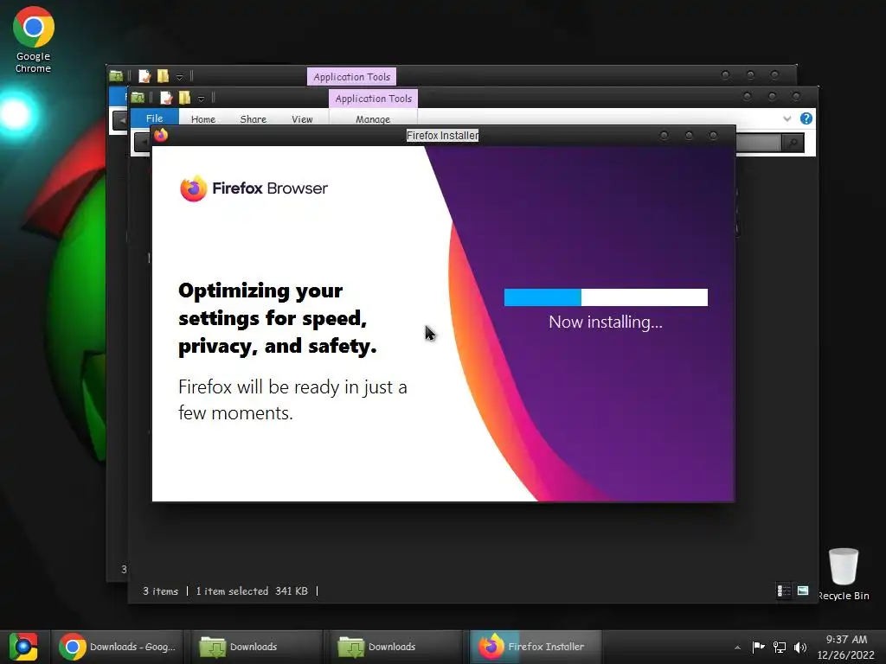This screenshot has width=886, height=664.
Task: Minimize the Firefox Installer window
Action: (x=664, y=136)
